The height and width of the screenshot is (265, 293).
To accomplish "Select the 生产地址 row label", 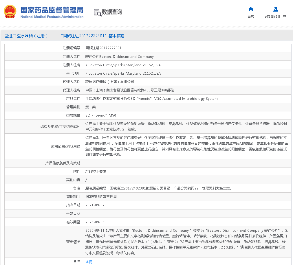I will point(73,73).
